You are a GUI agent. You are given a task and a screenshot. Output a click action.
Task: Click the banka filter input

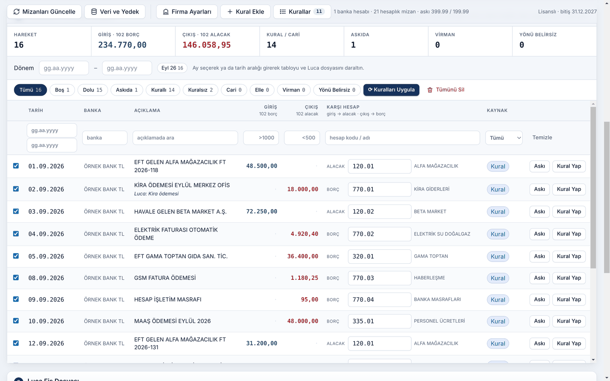point(105,138)
